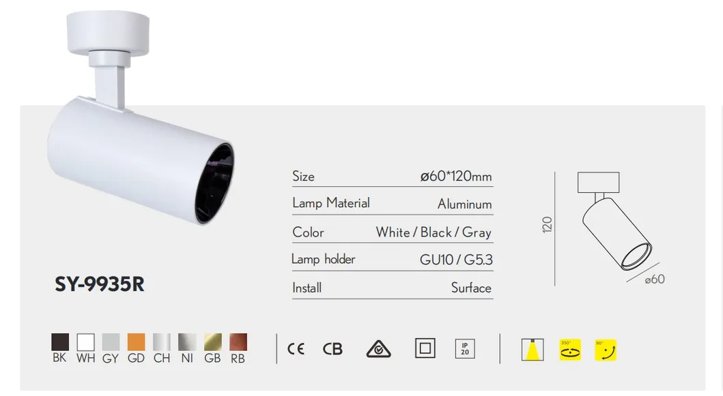Click the CB certification logo
The height and width of the screenshot is (396, 723).
[332, 349]
